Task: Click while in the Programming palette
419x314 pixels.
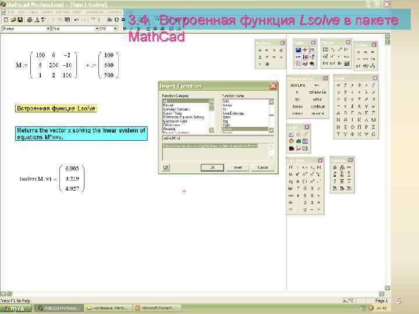Action: (318, 99)
